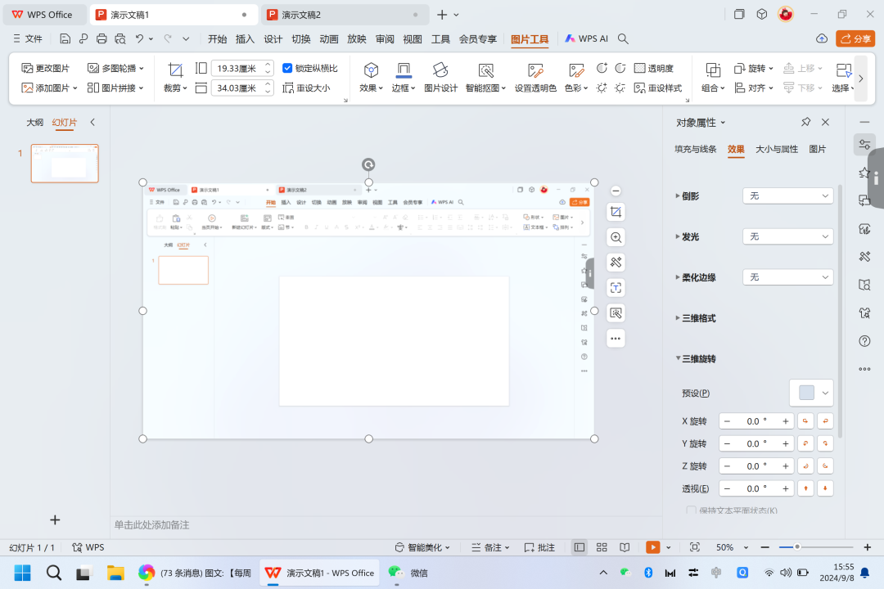
Task: Open the 插入 ribbon tab
Action: (x=245, y=39)
